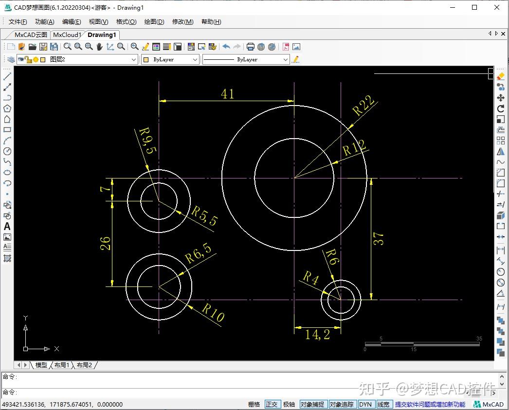Switch to the 布局1 layout tab
This screenshot has width=509, height=410.
[61, 365]
